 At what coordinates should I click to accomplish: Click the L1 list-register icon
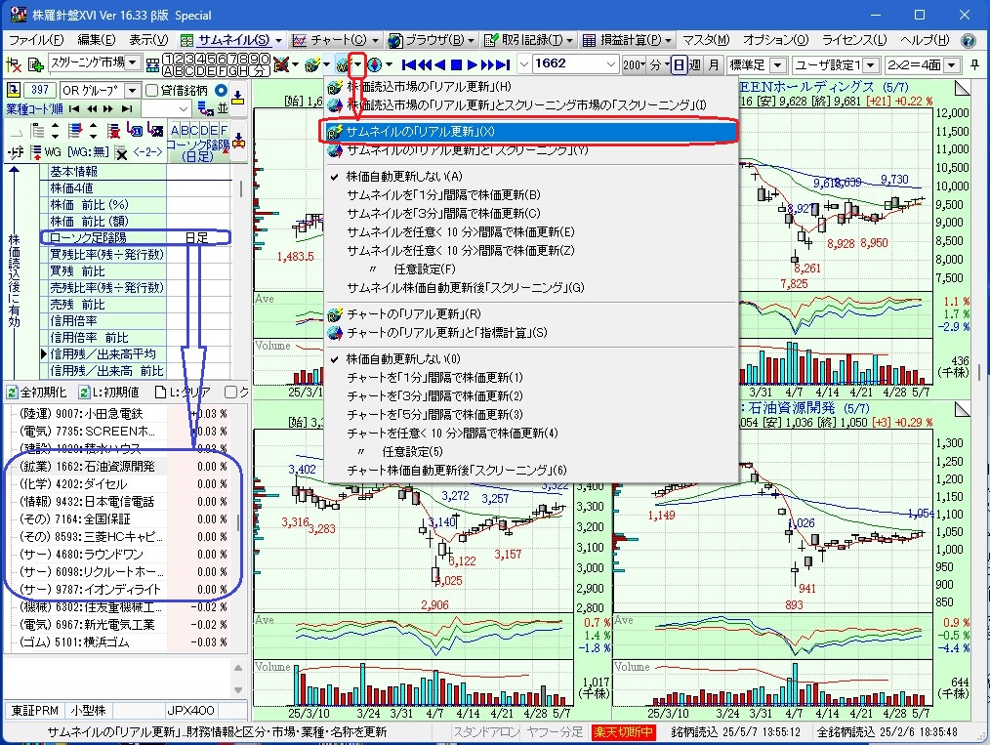[135, 131]
